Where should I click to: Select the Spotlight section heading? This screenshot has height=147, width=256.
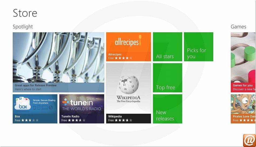point(23,27)
